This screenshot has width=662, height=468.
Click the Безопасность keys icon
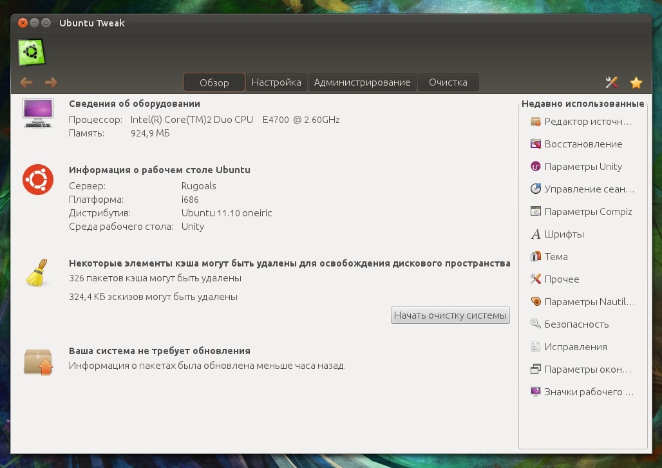[535, 324]
